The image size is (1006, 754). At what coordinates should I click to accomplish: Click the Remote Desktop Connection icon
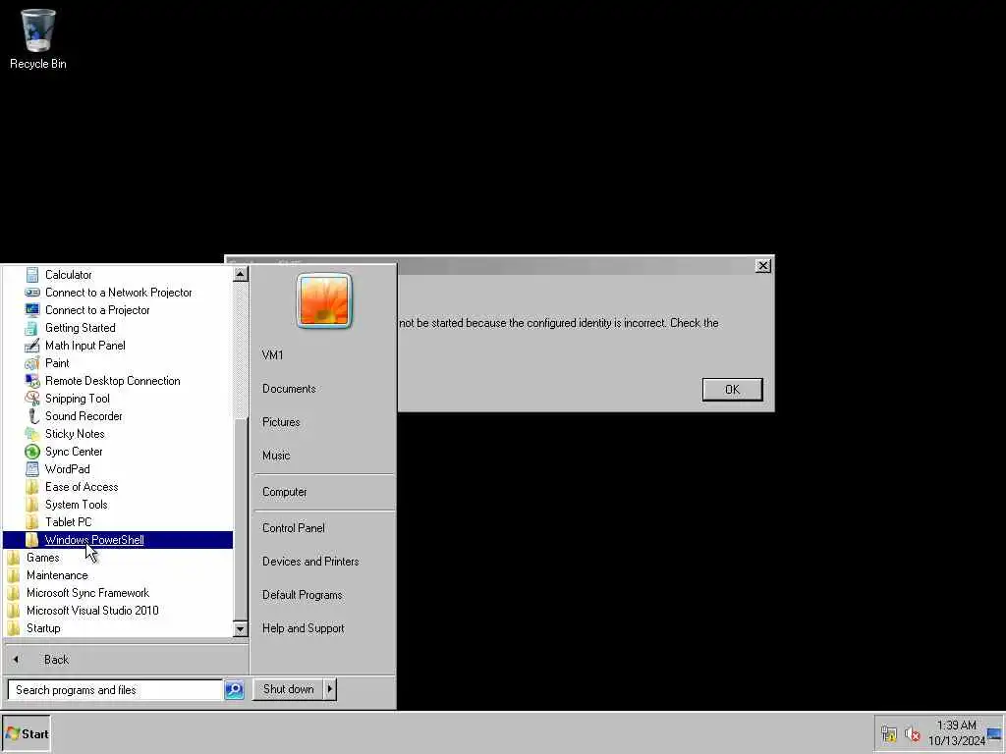click(x=32, y=381)
